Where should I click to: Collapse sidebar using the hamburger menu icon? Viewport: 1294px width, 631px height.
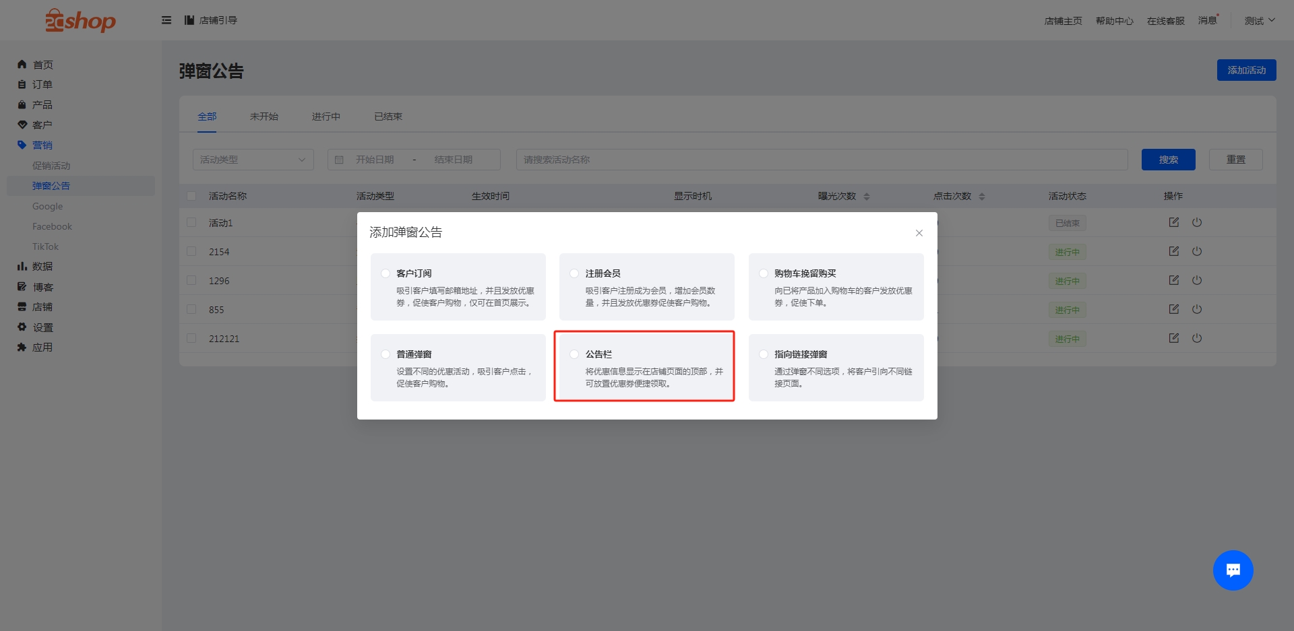[x=166, y=20]
